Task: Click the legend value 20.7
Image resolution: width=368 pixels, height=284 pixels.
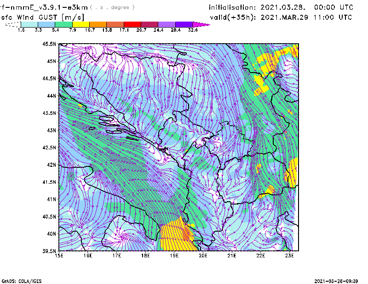Action: pos(141,30)
